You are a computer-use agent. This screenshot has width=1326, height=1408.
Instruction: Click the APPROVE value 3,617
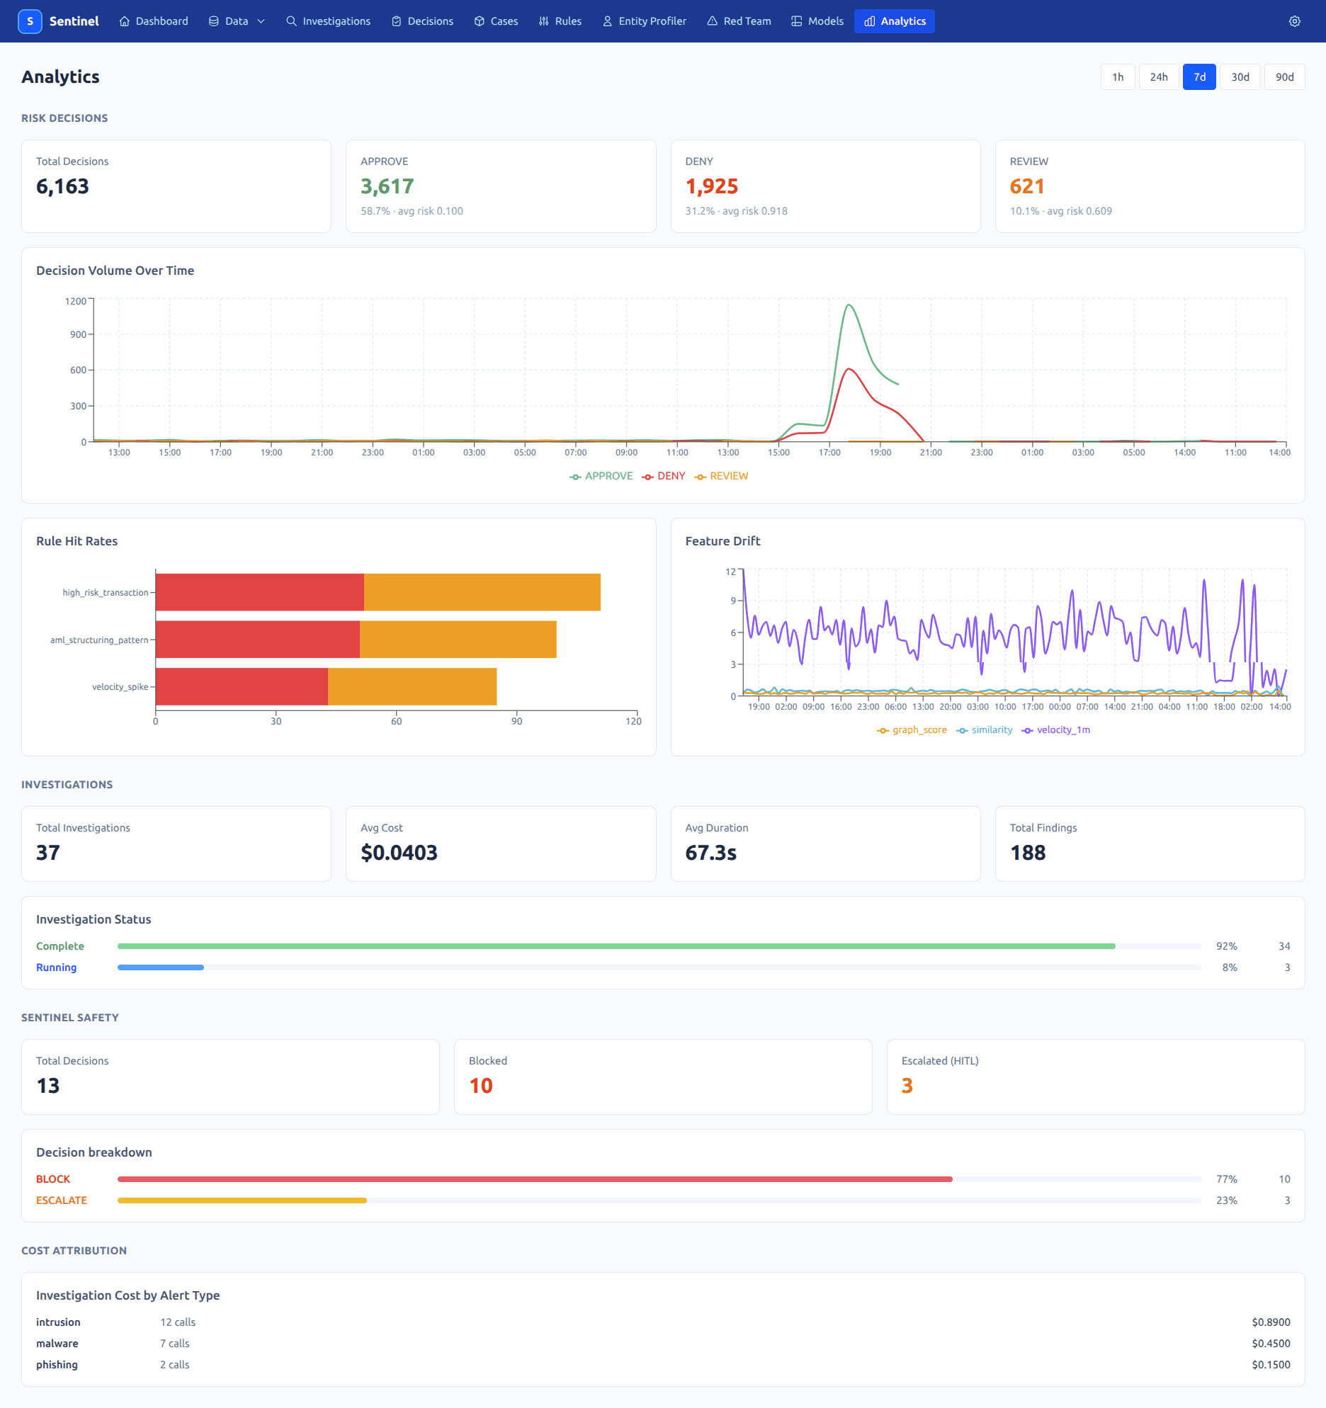[x=387, y=186]
